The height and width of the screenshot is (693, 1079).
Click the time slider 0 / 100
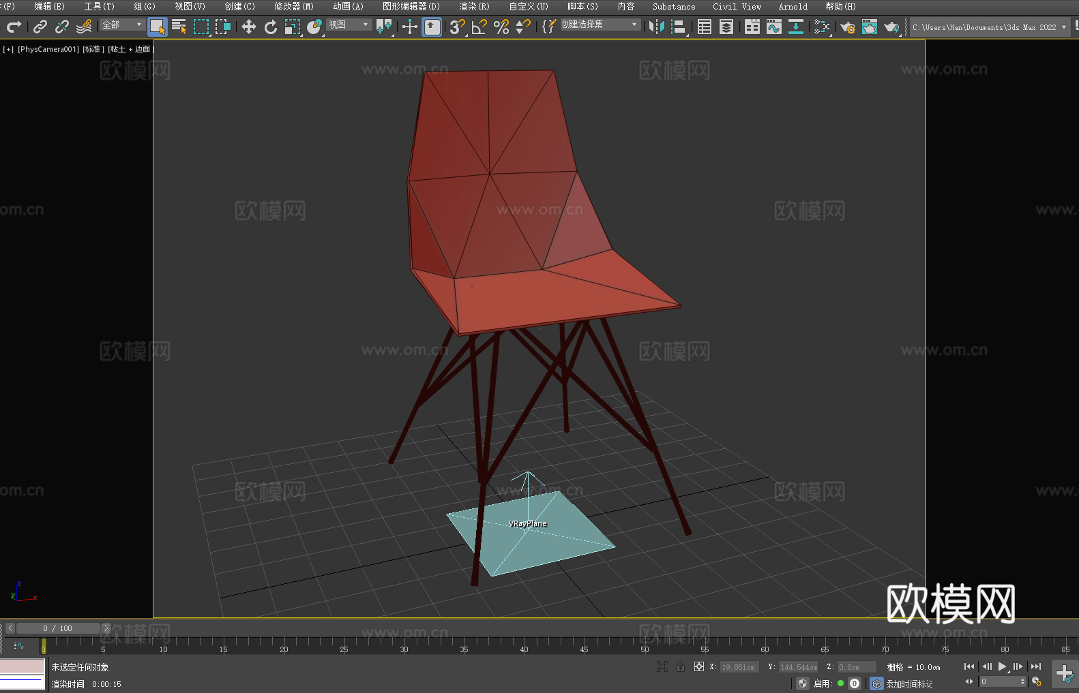click(x=58, y=628)
